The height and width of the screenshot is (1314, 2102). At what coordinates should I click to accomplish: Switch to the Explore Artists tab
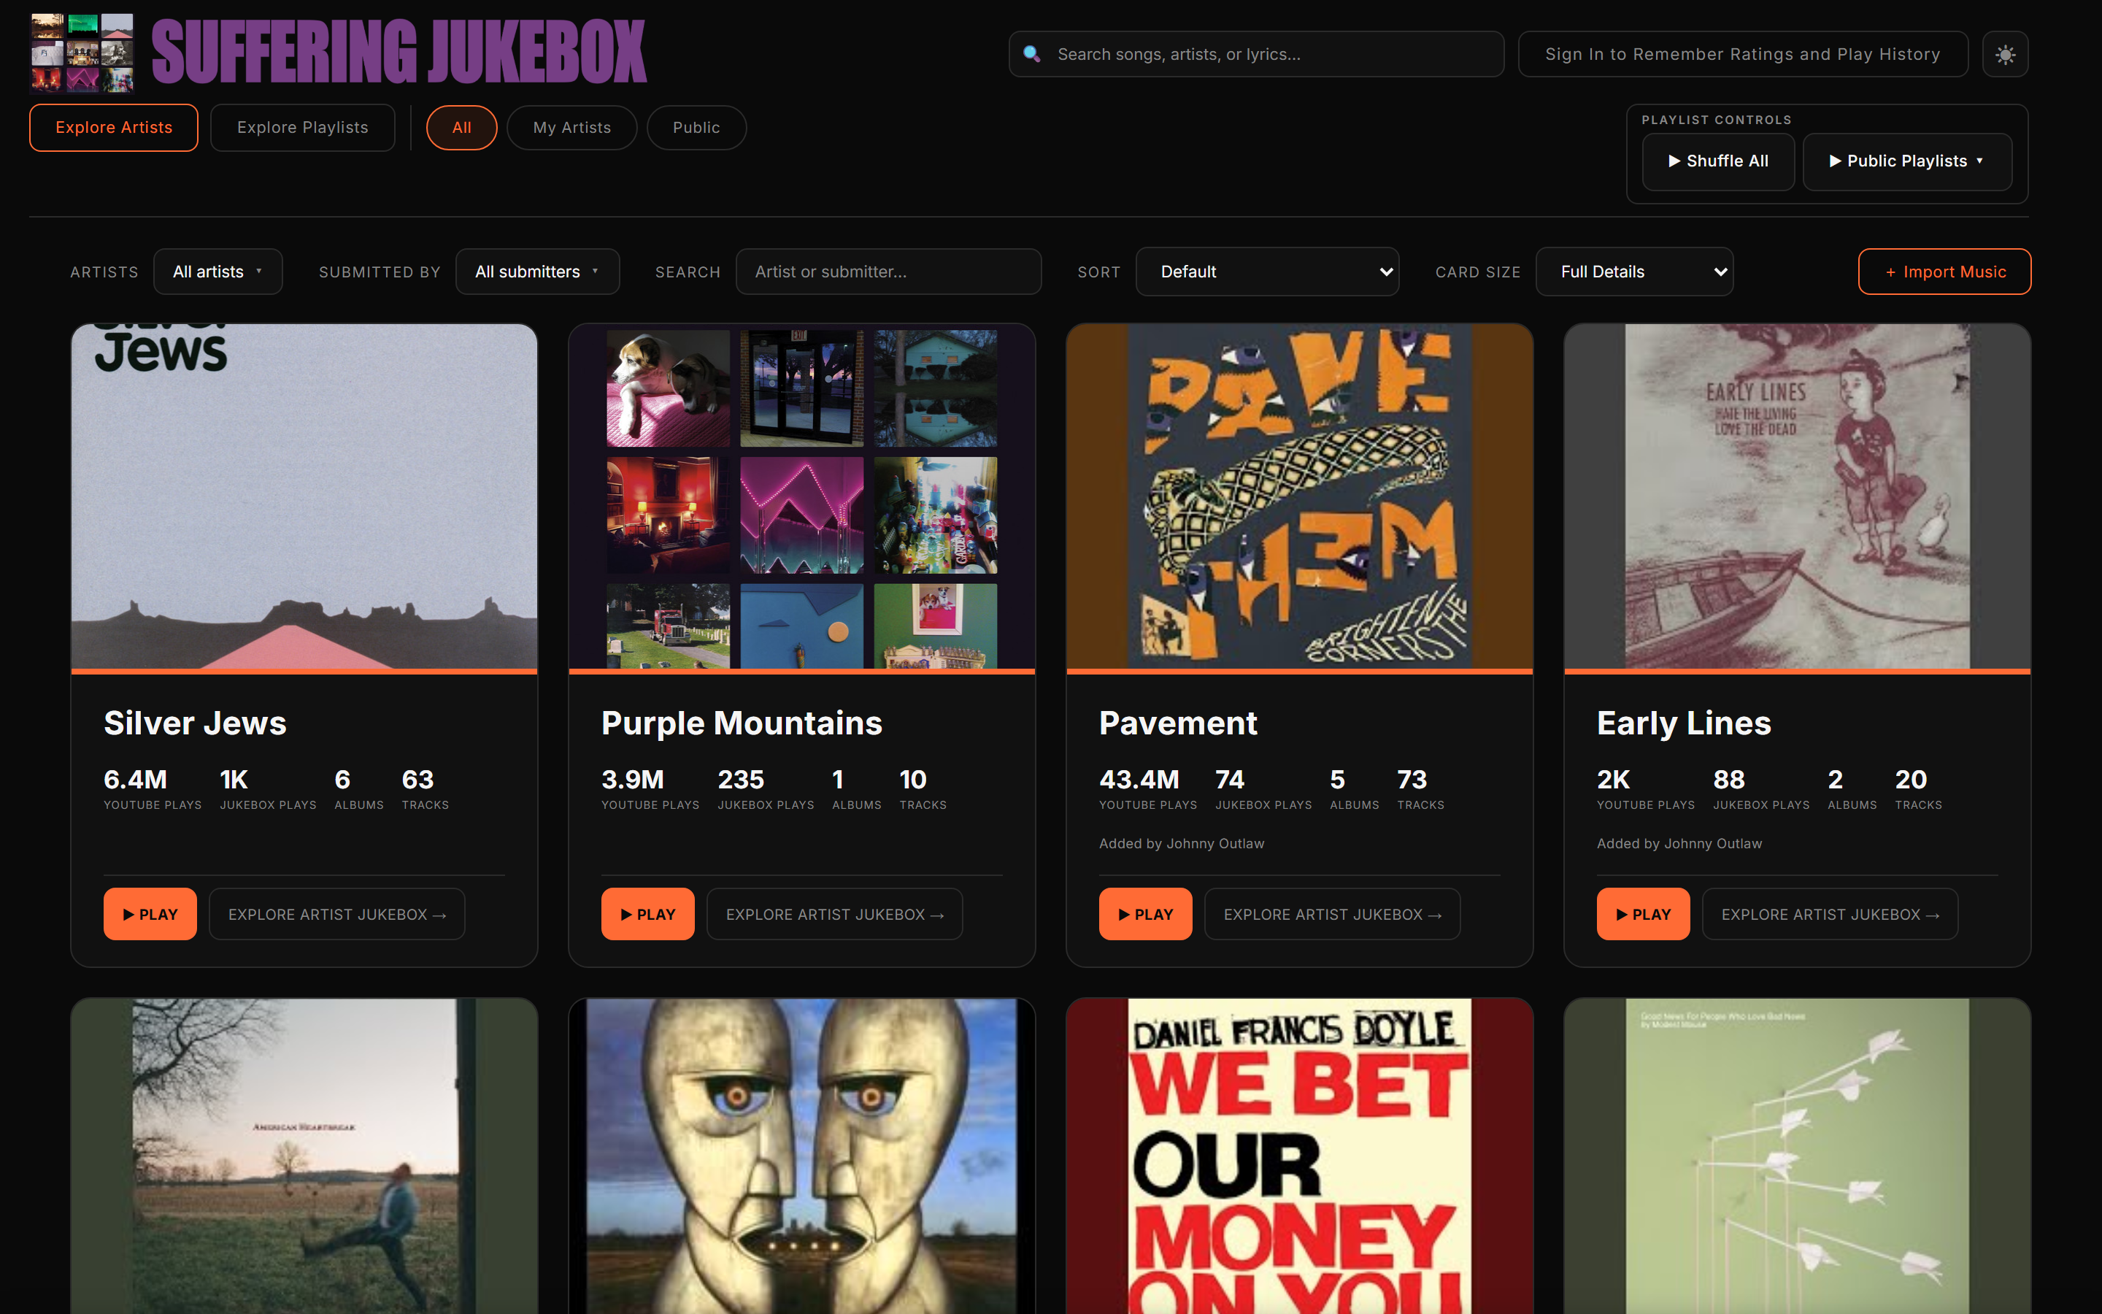114,128
